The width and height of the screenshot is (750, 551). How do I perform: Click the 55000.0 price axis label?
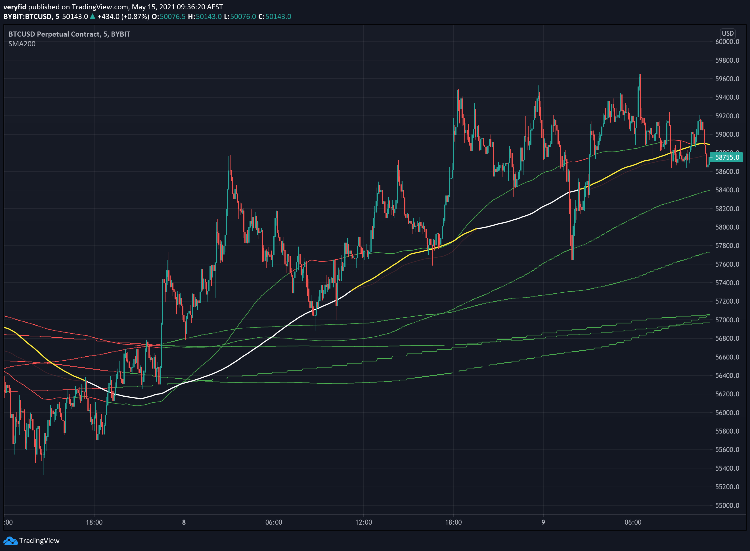[x=727, y=505]
